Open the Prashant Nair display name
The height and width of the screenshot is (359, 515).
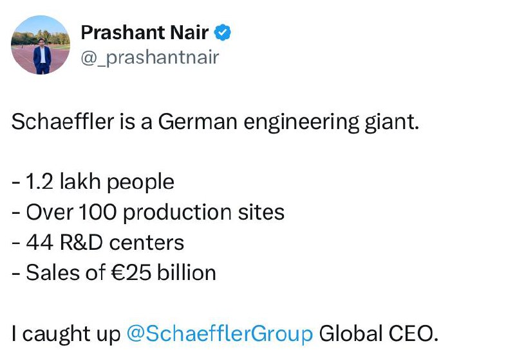tap(144, 32)
